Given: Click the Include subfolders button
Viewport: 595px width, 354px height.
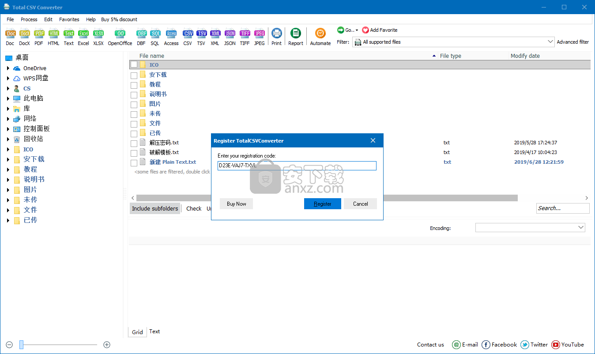Looking at the screenshot, I should pyautogui.click(x=155, y=208).
